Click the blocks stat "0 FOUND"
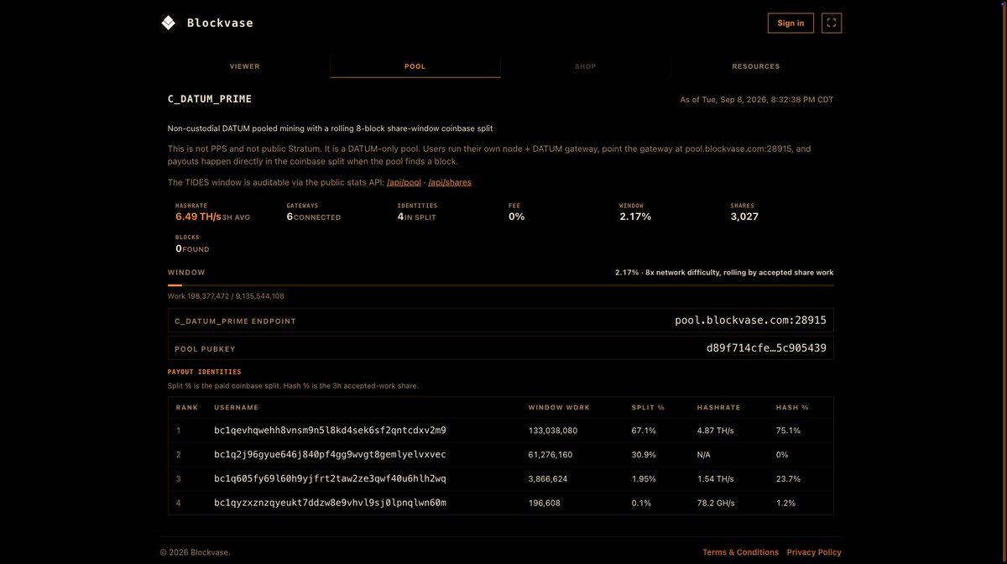Image resolution: width=1007 pixels, height=564 pixels. pos(192,249)
